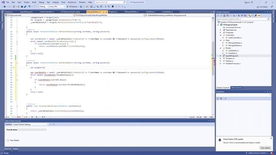Click the Solution Explorer back arrow icon

tap(218, 15)
